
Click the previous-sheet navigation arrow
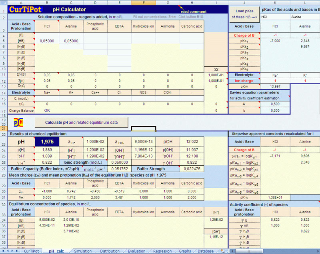[8, 251]
